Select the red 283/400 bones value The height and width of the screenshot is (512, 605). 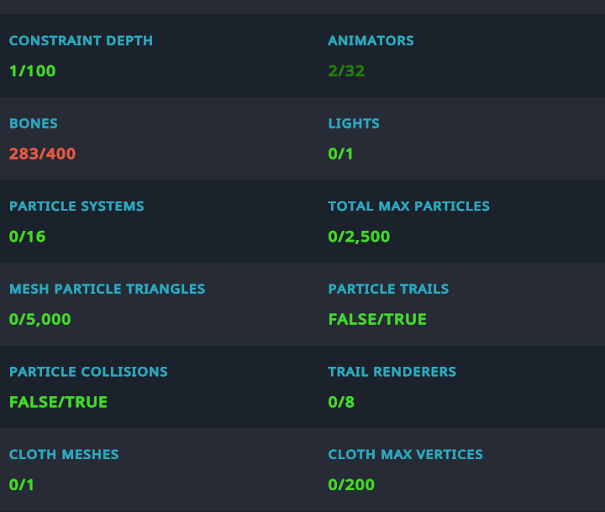click(x=42, y=154)
